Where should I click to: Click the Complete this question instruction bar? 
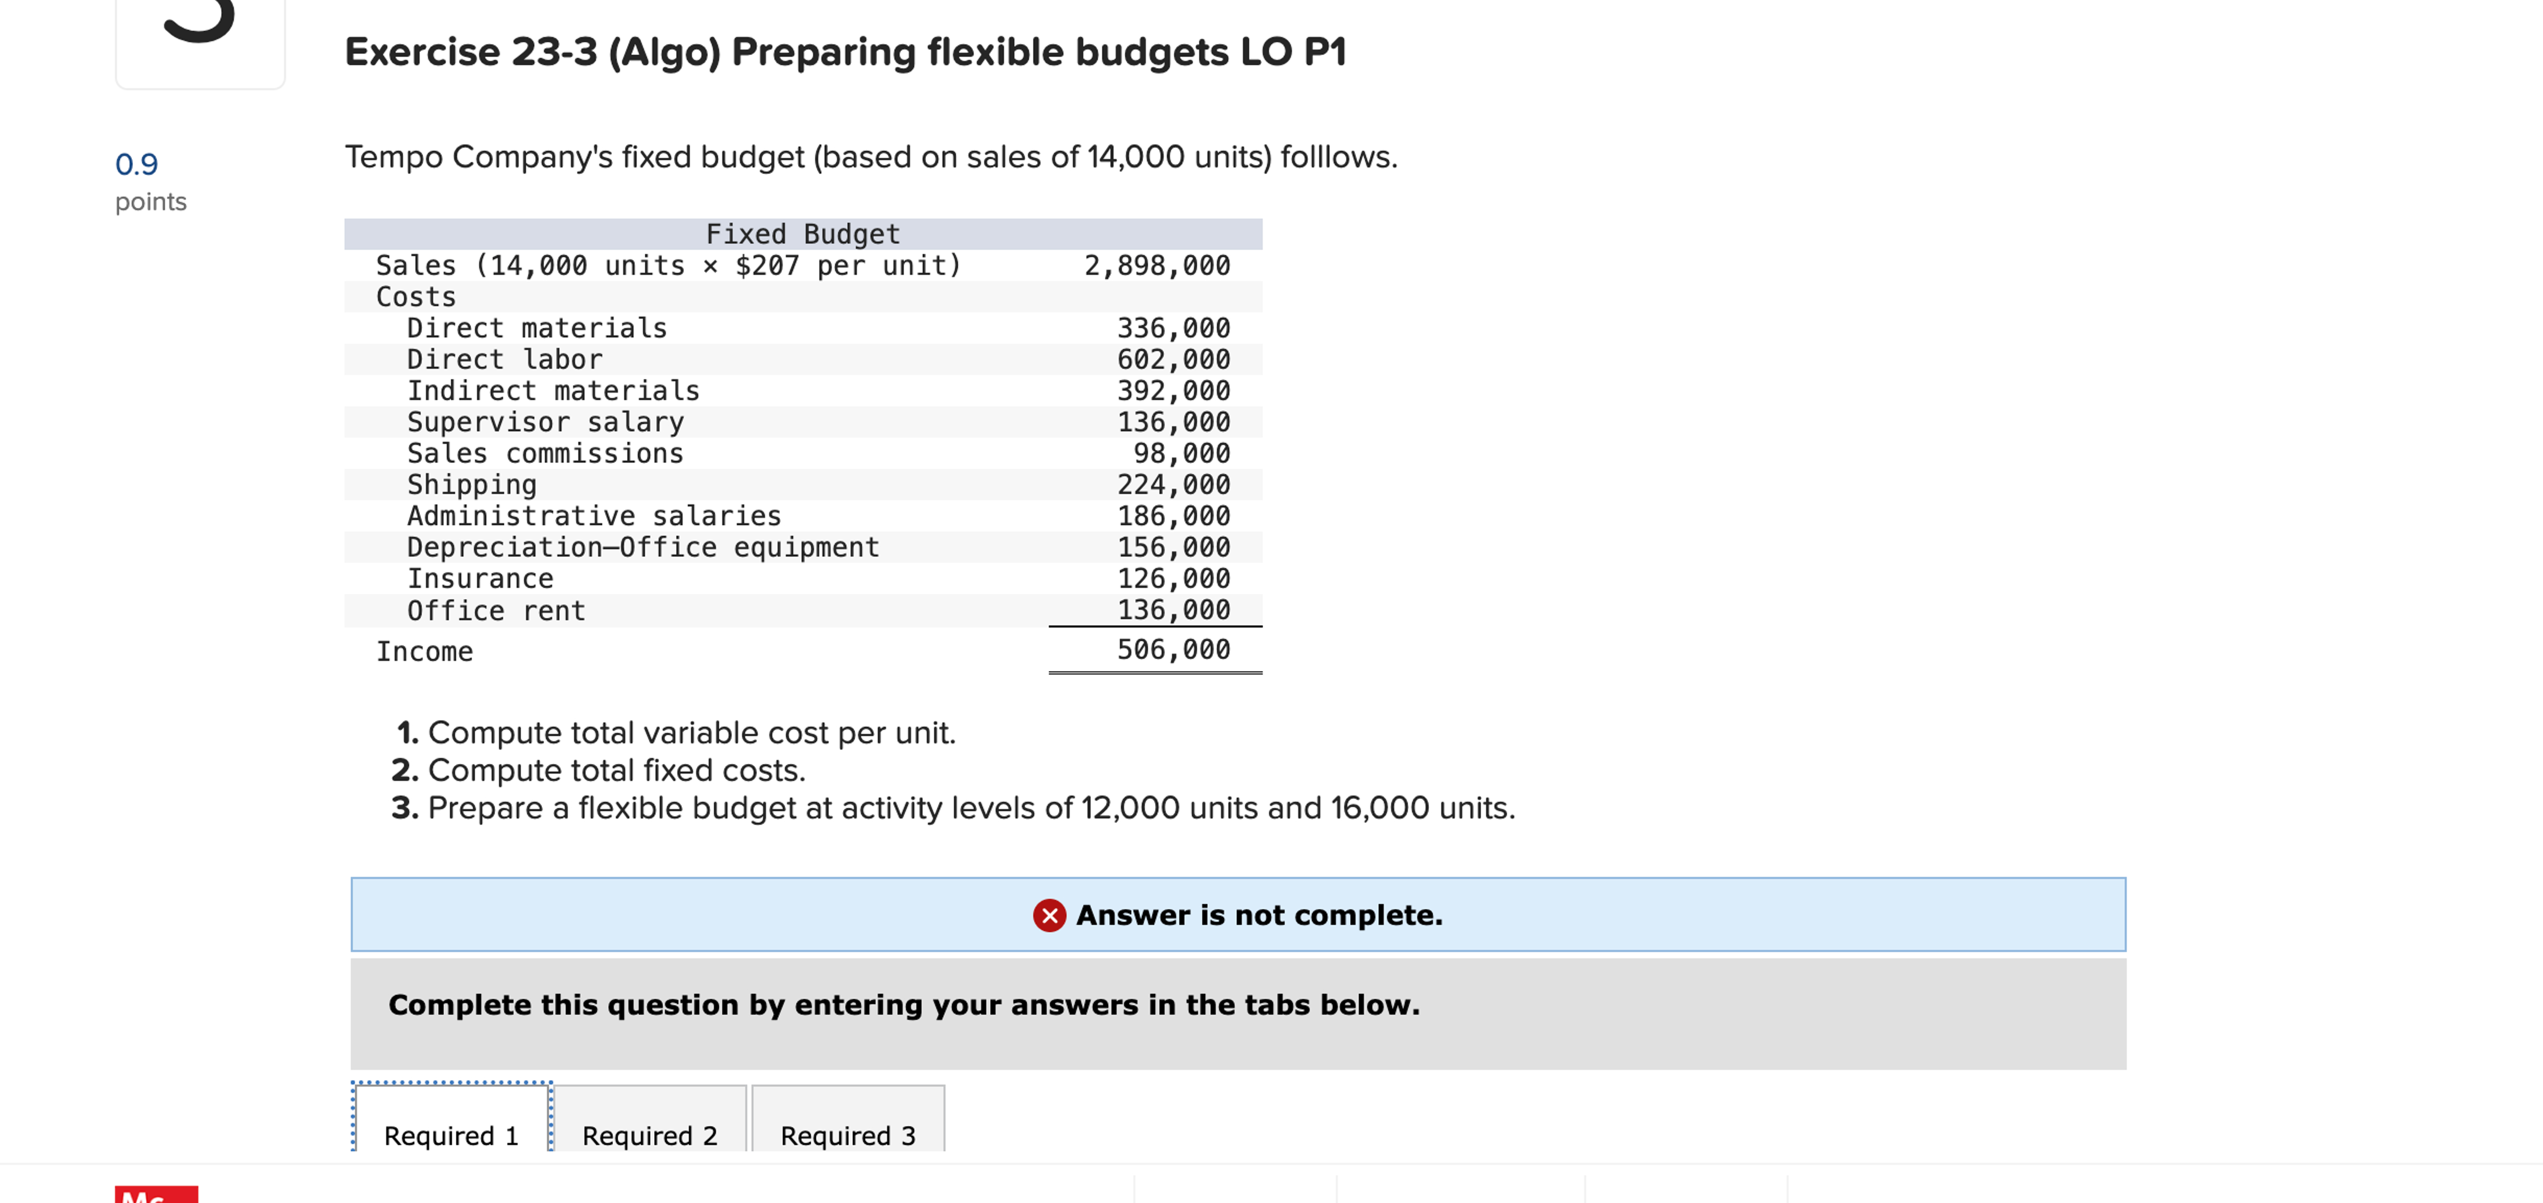(x=904, y=1005)
